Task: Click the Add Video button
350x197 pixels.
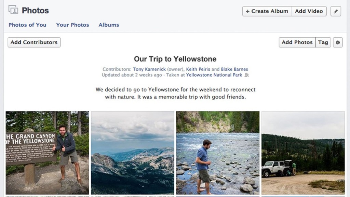Action: click(x=309, y=11)
